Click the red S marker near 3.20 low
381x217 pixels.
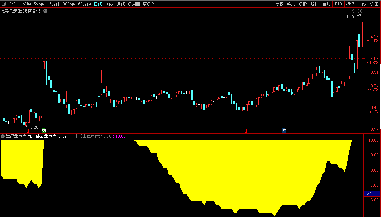[28, 131]
